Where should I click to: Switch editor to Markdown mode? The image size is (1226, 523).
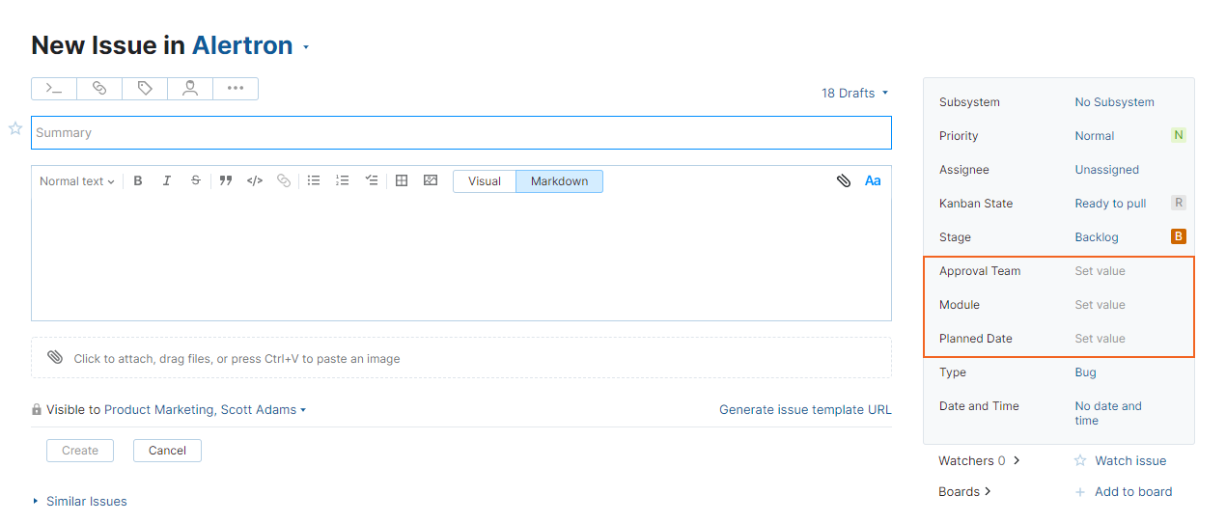(x=559, y=181)
